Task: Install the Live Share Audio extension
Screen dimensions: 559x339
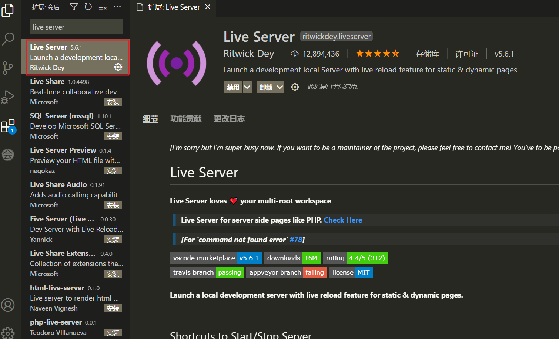Action: (113, 205)
